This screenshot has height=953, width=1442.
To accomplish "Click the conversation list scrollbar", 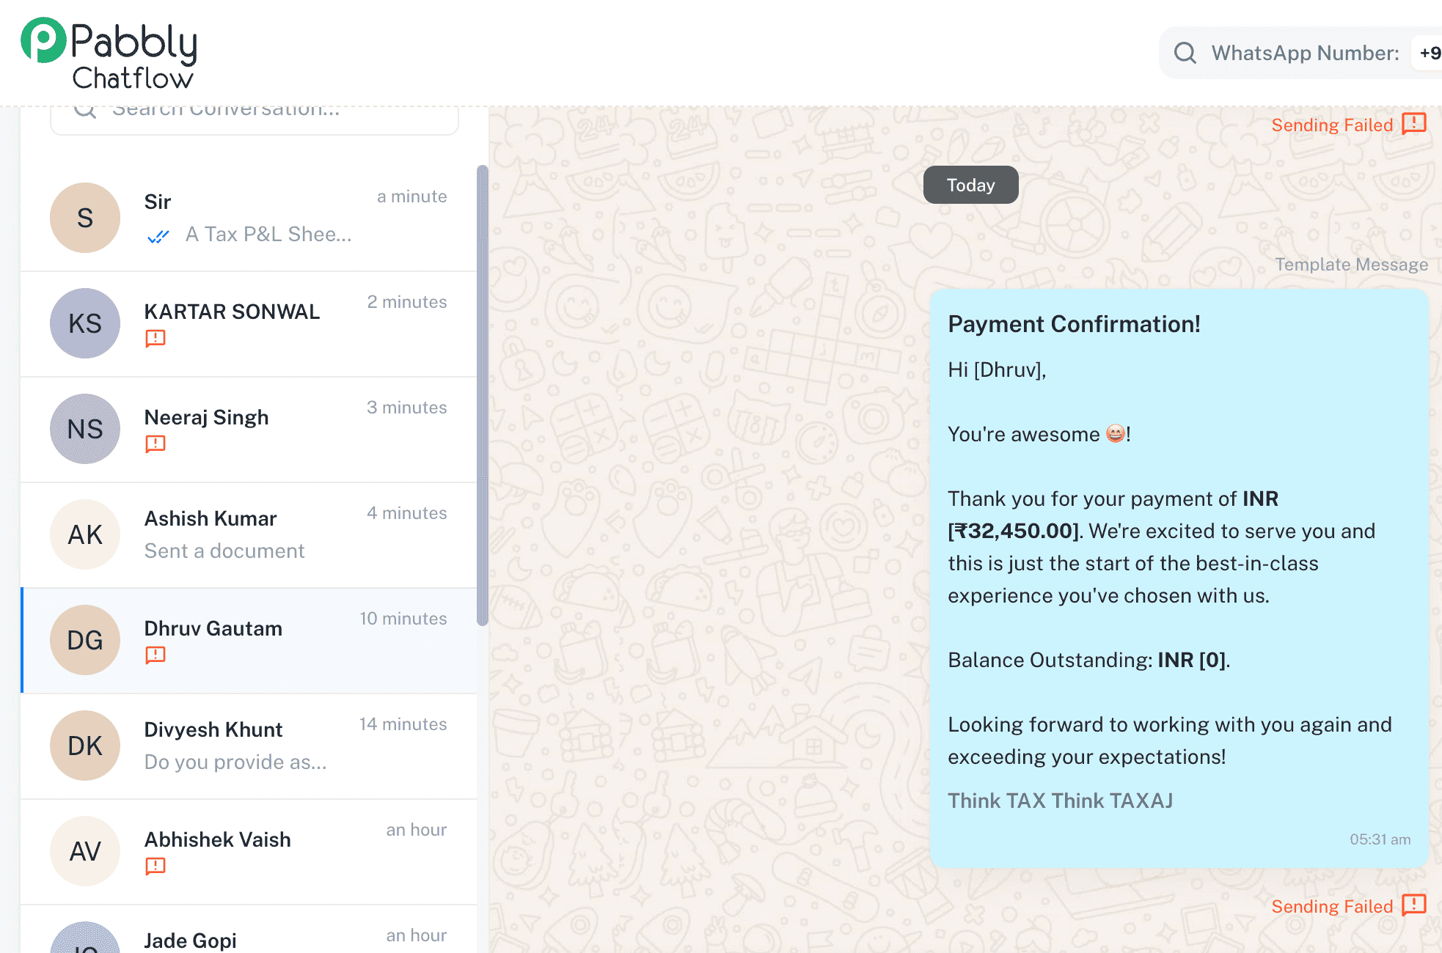I will (482, 396).
